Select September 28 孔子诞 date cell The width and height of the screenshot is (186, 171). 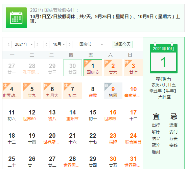tap(32, 68)
